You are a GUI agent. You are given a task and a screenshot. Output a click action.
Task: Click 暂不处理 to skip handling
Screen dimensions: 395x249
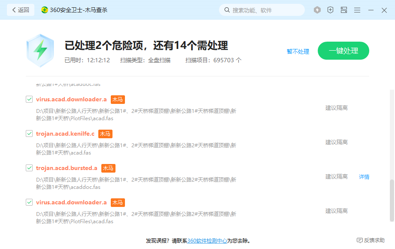(298, 52)
